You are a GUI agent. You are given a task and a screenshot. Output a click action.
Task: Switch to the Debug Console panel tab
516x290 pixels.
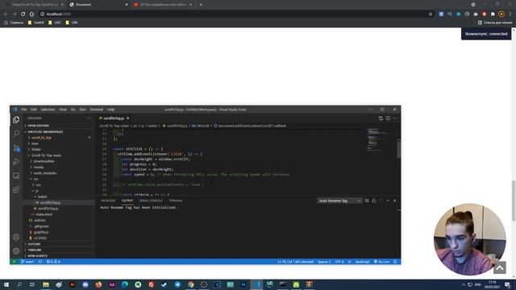(151, 201)
